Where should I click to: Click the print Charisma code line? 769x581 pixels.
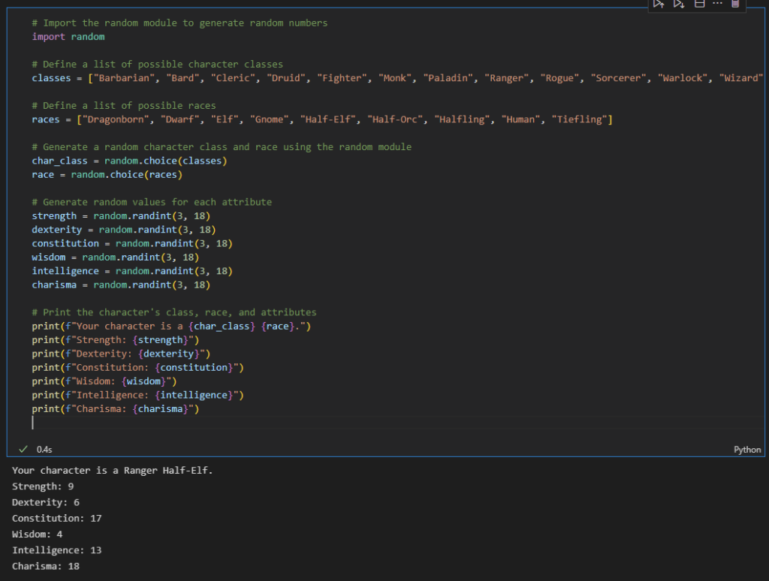point(115,409)
